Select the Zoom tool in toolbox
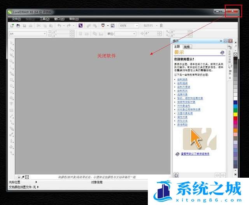249x205 pixels. click(x=12, y=61)
